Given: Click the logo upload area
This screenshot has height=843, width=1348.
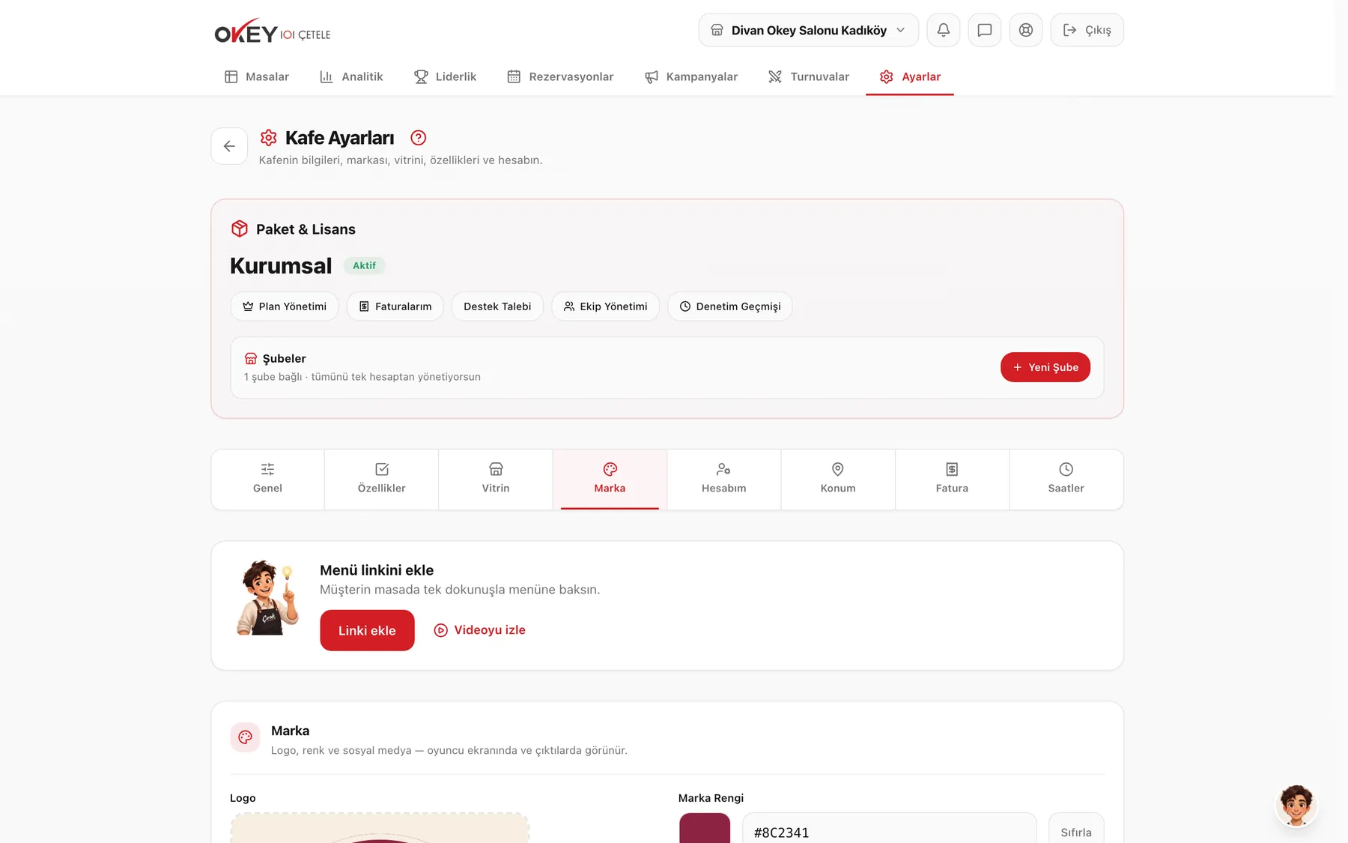Looking at the screenshot, I should click(x=380, y=829).
